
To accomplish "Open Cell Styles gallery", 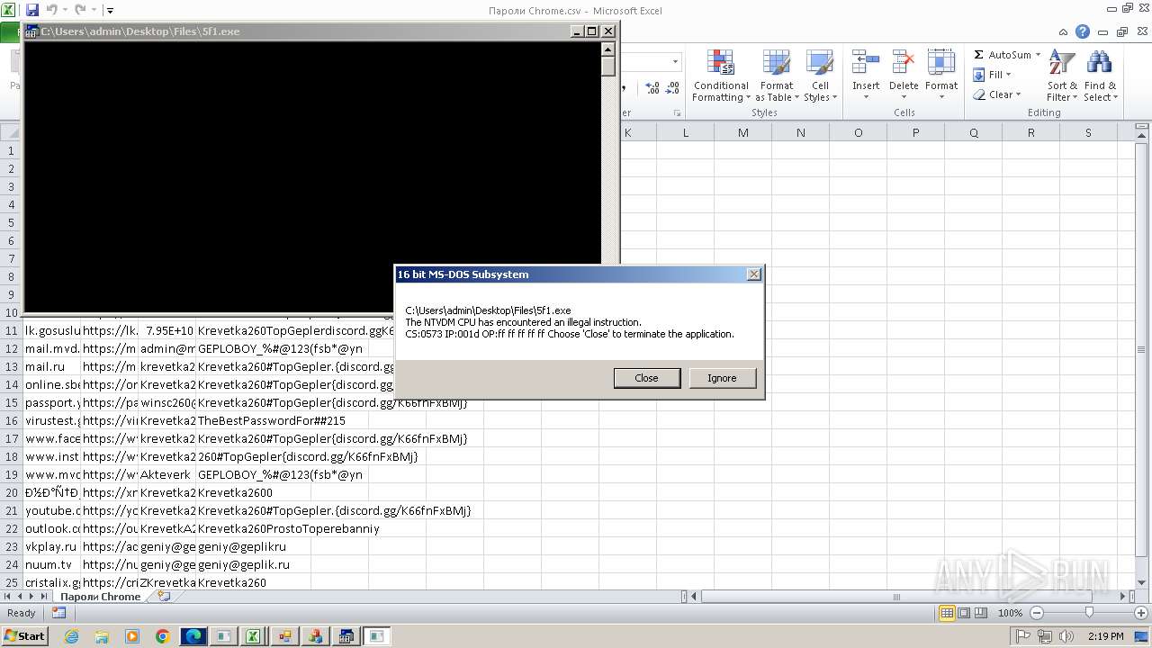I will pos(820,76).
